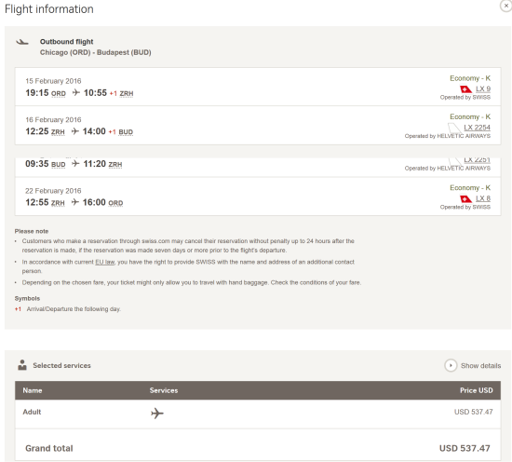Click the Price USD column header
512x462 pixels.
476,390
